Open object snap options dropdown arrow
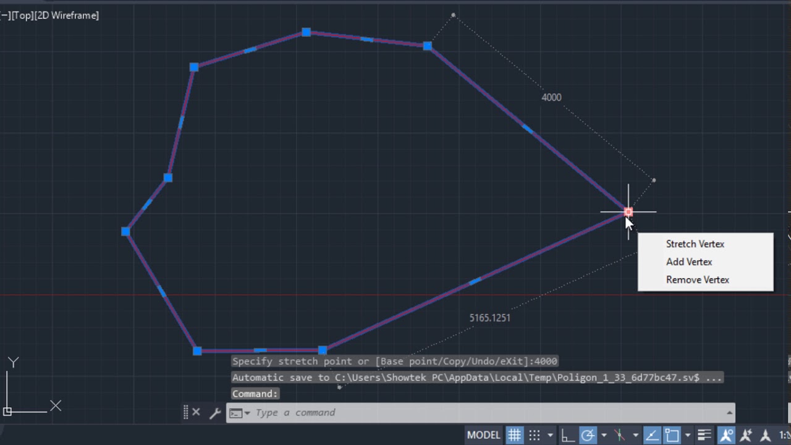Screen dimensions: 791x445 click(688, 435)
